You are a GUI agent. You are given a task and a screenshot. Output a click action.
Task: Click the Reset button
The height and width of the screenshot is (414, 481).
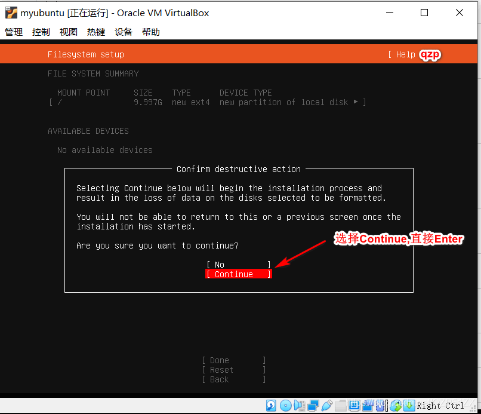(234, 369)
